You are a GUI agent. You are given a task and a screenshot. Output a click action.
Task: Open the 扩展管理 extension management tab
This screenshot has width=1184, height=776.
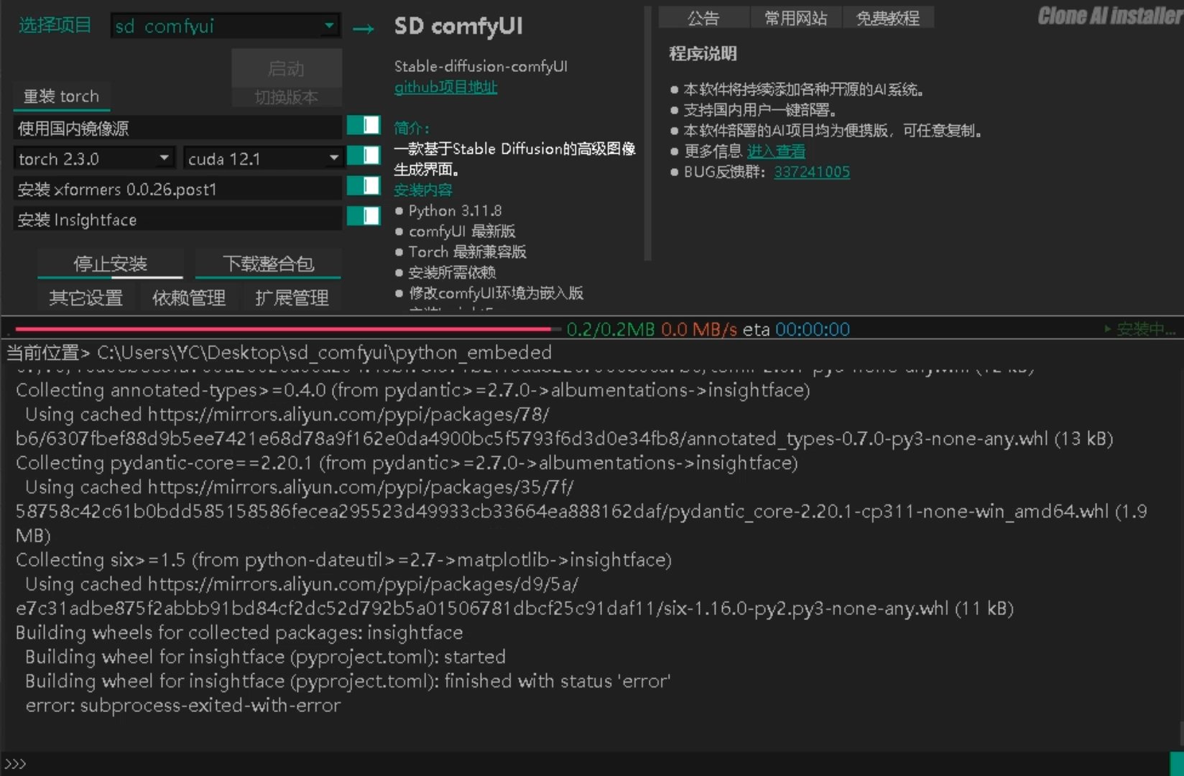coord(292,297)
